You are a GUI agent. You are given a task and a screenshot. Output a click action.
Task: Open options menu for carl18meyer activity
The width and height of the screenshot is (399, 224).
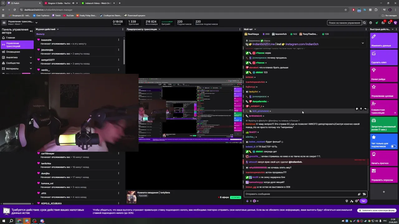(x=118, y=153)
